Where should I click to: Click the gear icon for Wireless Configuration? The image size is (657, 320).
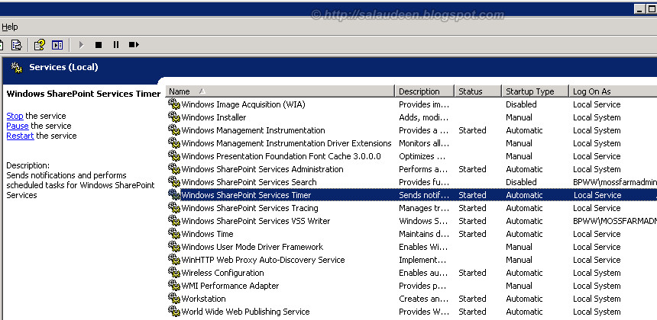tap(174, 272)
